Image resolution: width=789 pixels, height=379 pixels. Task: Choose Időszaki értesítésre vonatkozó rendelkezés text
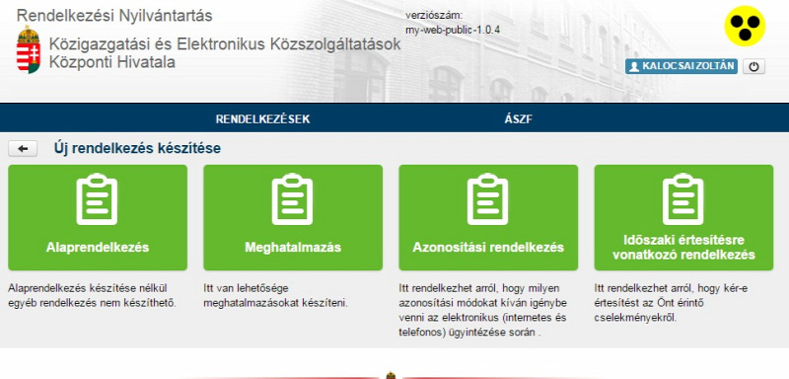[683, 247]
